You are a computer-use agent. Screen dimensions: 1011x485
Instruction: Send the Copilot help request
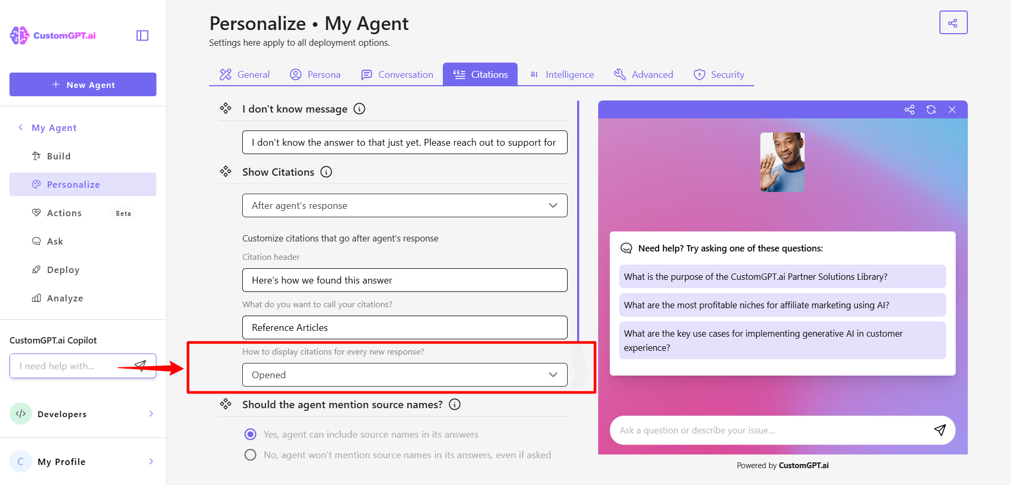(140, 366)
